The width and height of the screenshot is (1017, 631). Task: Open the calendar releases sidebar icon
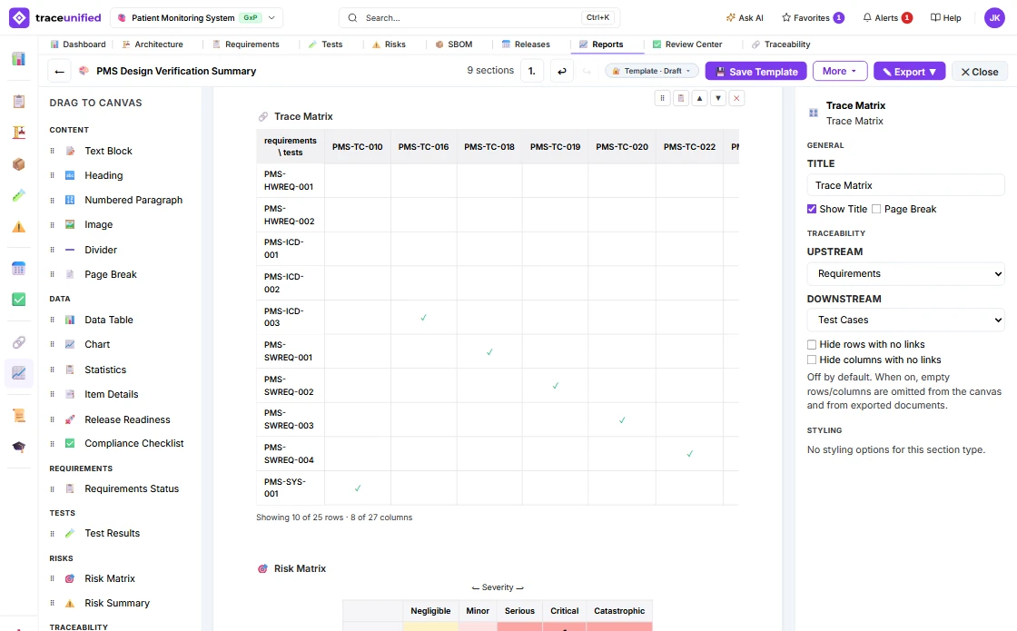19,268
